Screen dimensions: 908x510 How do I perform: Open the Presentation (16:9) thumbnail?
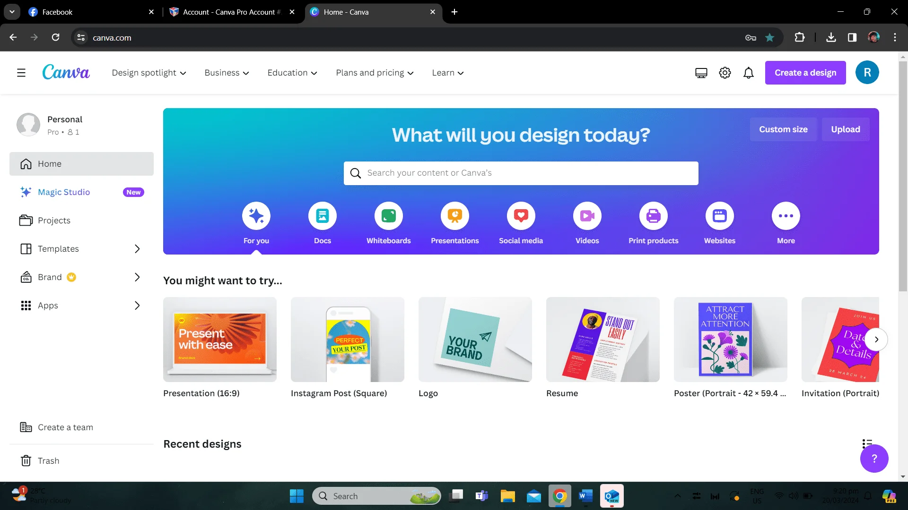[220, 340]
